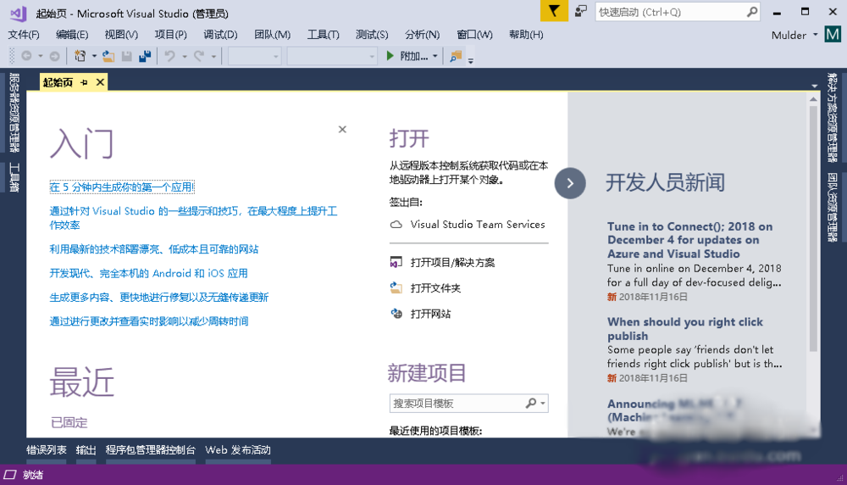Open the 程序包管理器控制台 tab

pyautogui.click(x=151, y=450)
